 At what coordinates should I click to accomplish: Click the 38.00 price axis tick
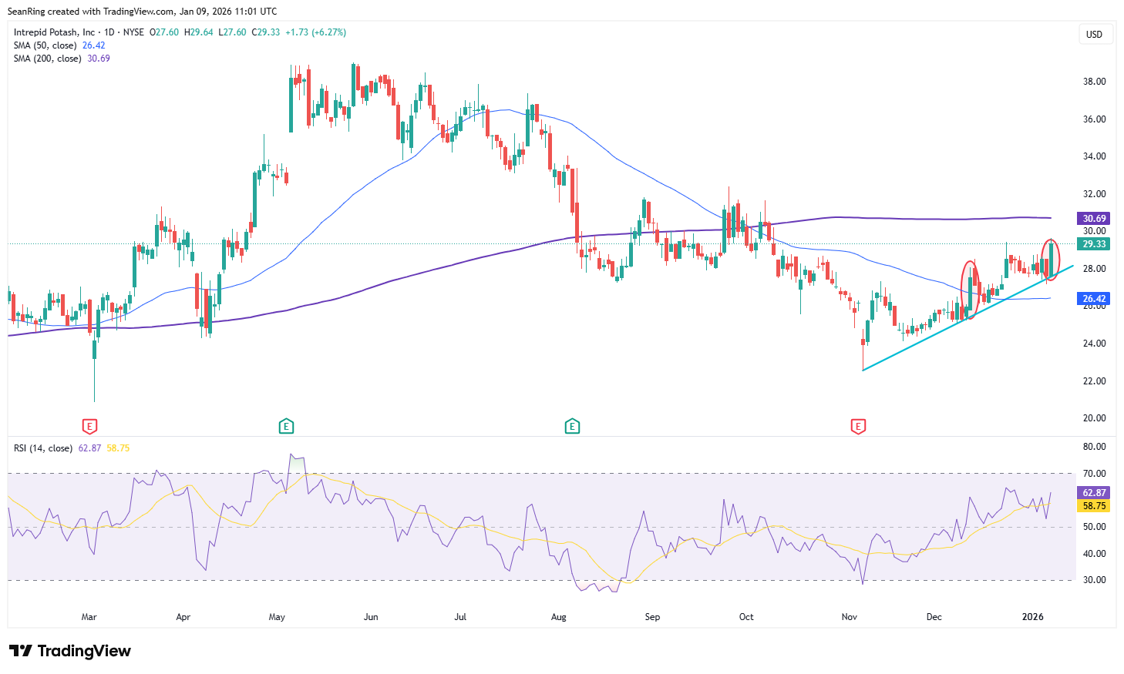(x=1095, y=82)
